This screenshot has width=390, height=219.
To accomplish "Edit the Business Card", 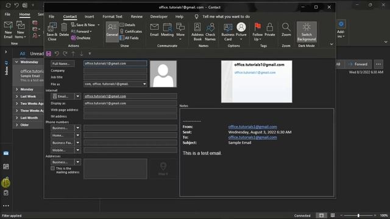I will [228, 32].
